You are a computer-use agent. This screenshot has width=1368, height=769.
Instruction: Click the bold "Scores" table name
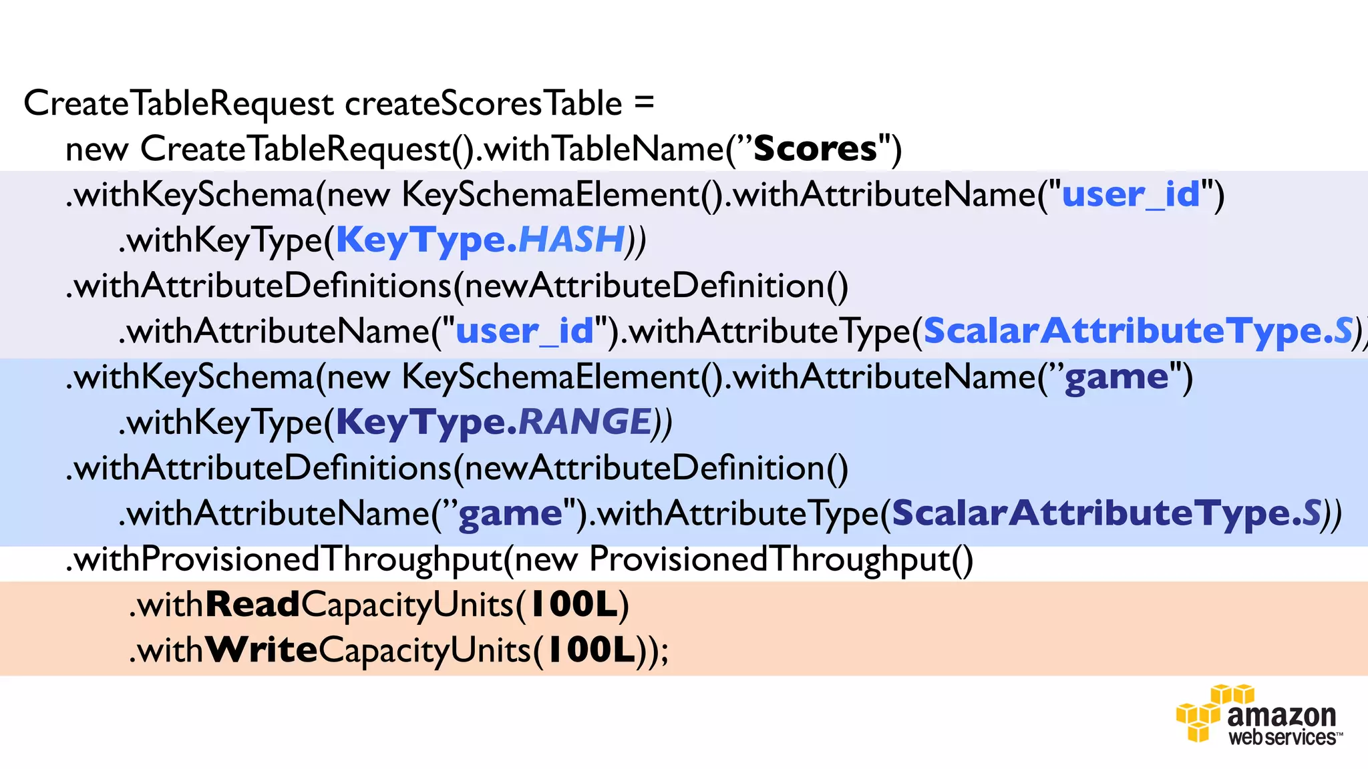click(814, 148)
